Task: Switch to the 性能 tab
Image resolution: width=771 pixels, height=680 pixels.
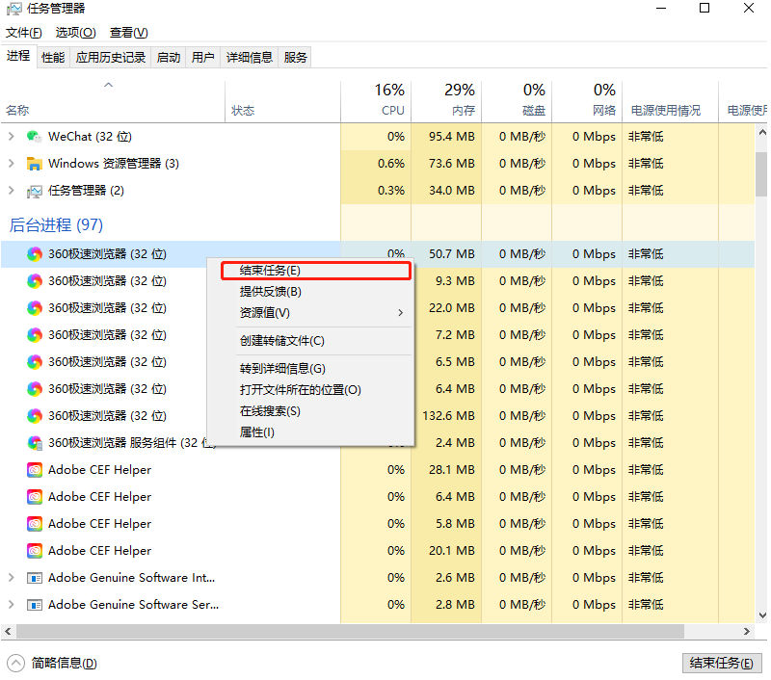Action: tap(53, 57)
